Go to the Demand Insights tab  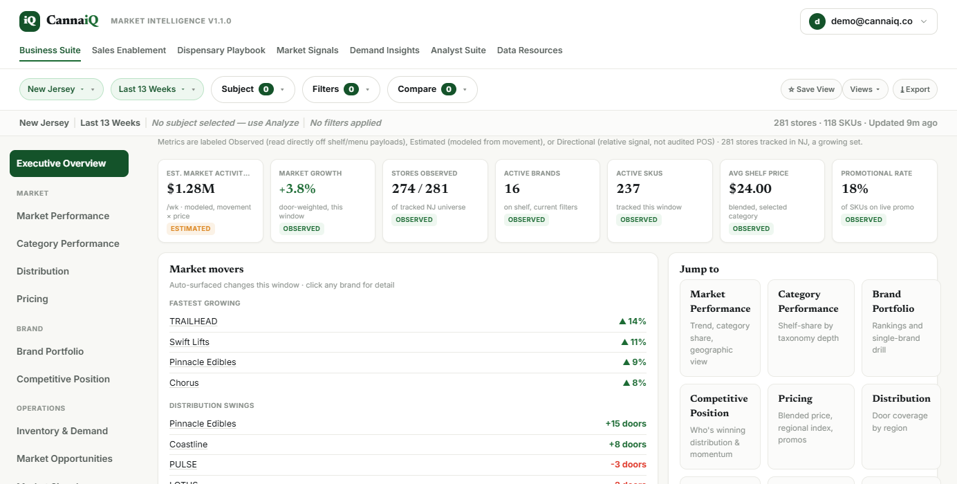[384, 50]
